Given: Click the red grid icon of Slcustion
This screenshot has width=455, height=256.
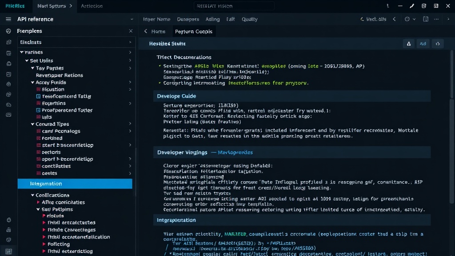Looking at the screenshot, I should pos(38,89).
